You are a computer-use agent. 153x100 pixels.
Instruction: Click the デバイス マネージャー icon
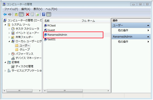tap(13, 58)
